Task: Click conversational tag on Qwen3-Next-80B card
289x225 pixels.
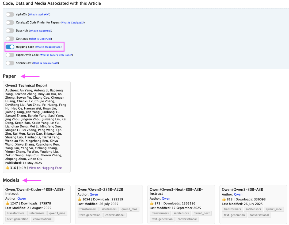Action: point(187,219)
